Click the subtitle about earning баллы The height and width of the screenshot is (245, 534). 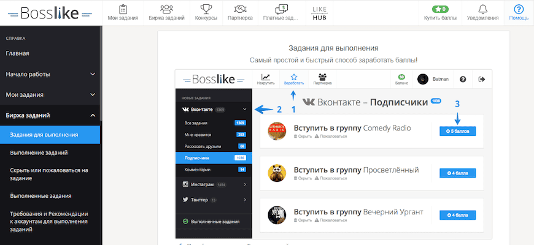[x=333, y=60]
